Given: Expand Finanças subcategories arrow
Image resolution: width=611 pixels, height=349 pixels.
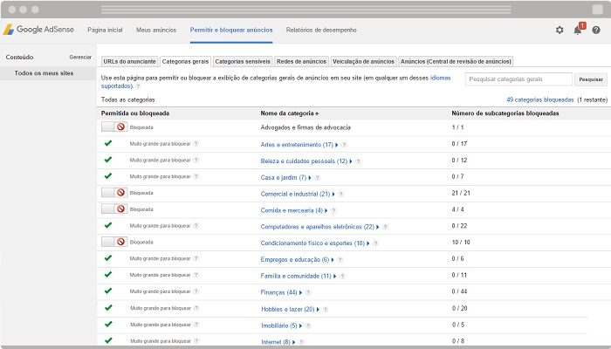Looking at the screenshot, I should (x=300, y=292).
